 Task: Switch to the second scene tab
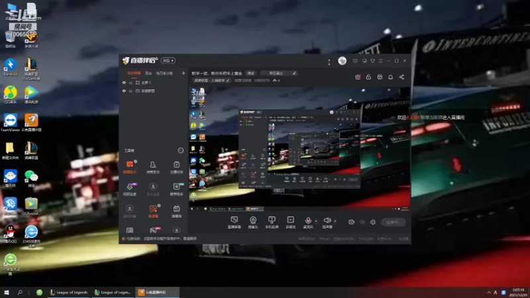pos(148,74)
